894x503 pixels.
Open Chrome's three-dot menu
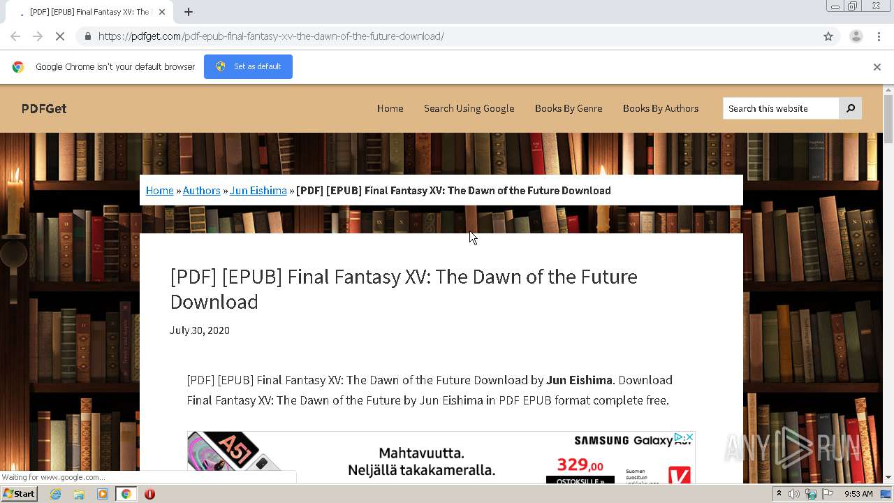[x=879, y=36]
